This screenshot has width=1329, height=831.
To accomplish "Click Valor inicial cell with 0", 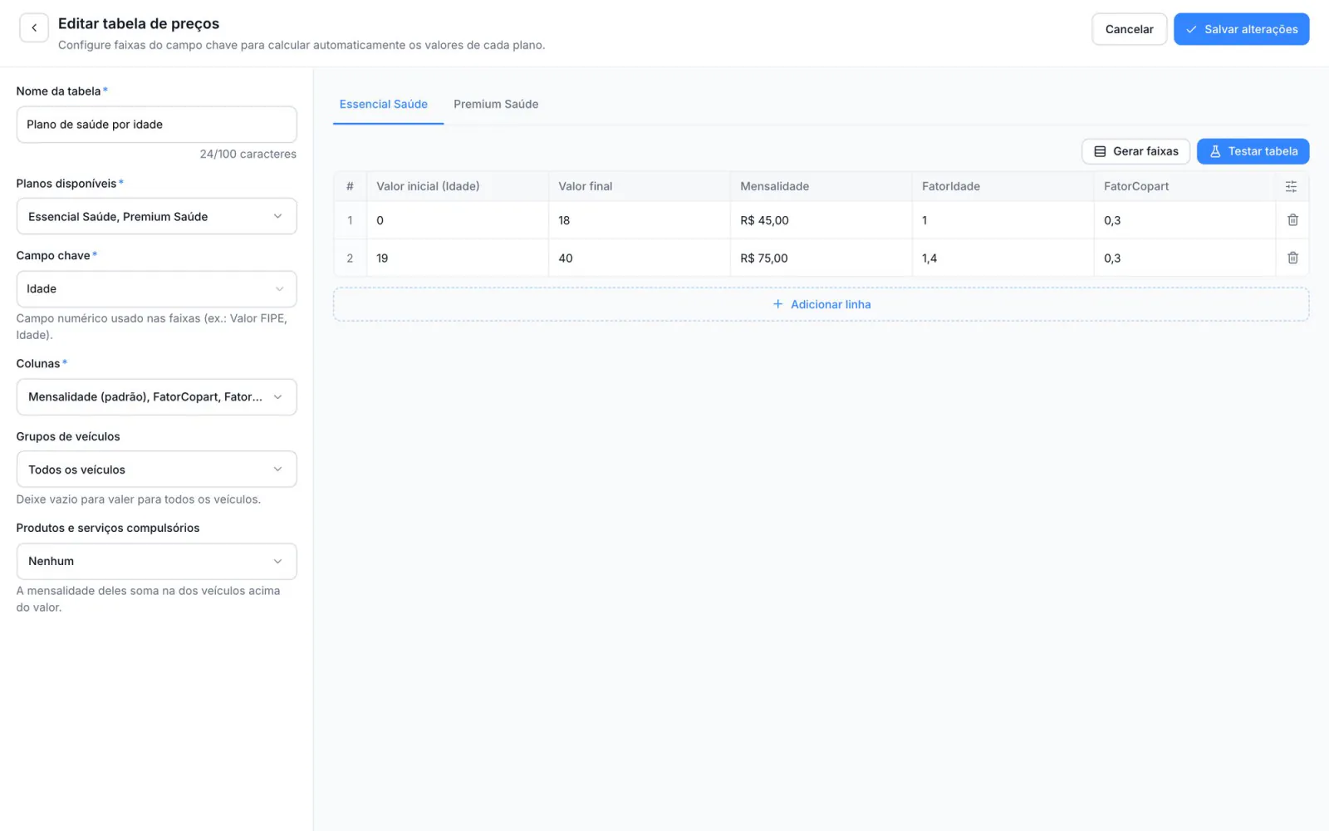I will [457, 220].
